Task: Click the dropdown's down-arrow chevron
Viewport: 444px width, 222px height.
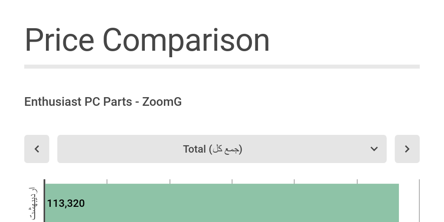Action: pyautogui.click(x=374, y=149)
